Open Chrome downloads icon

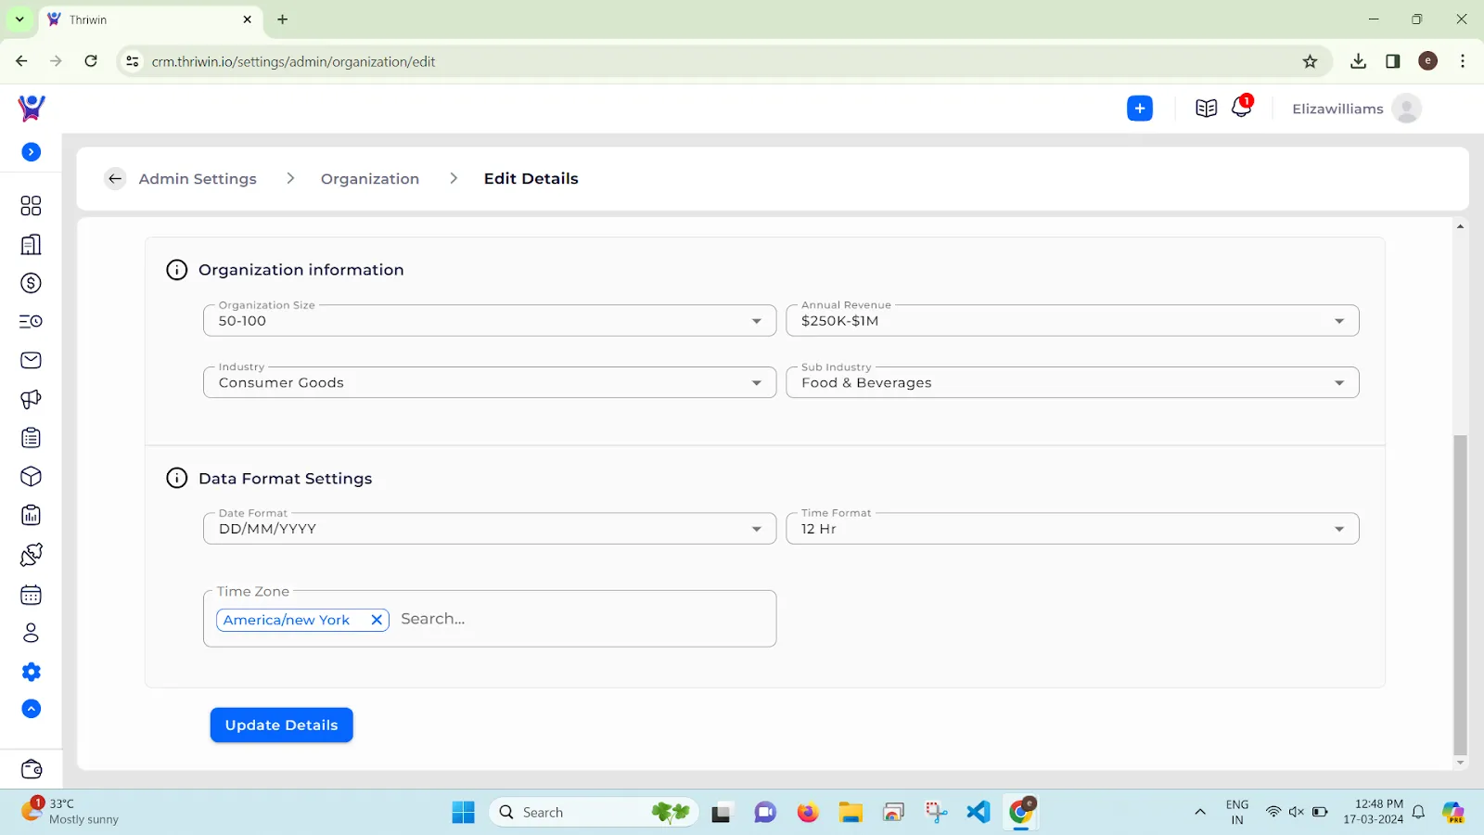pos(1359,61)
